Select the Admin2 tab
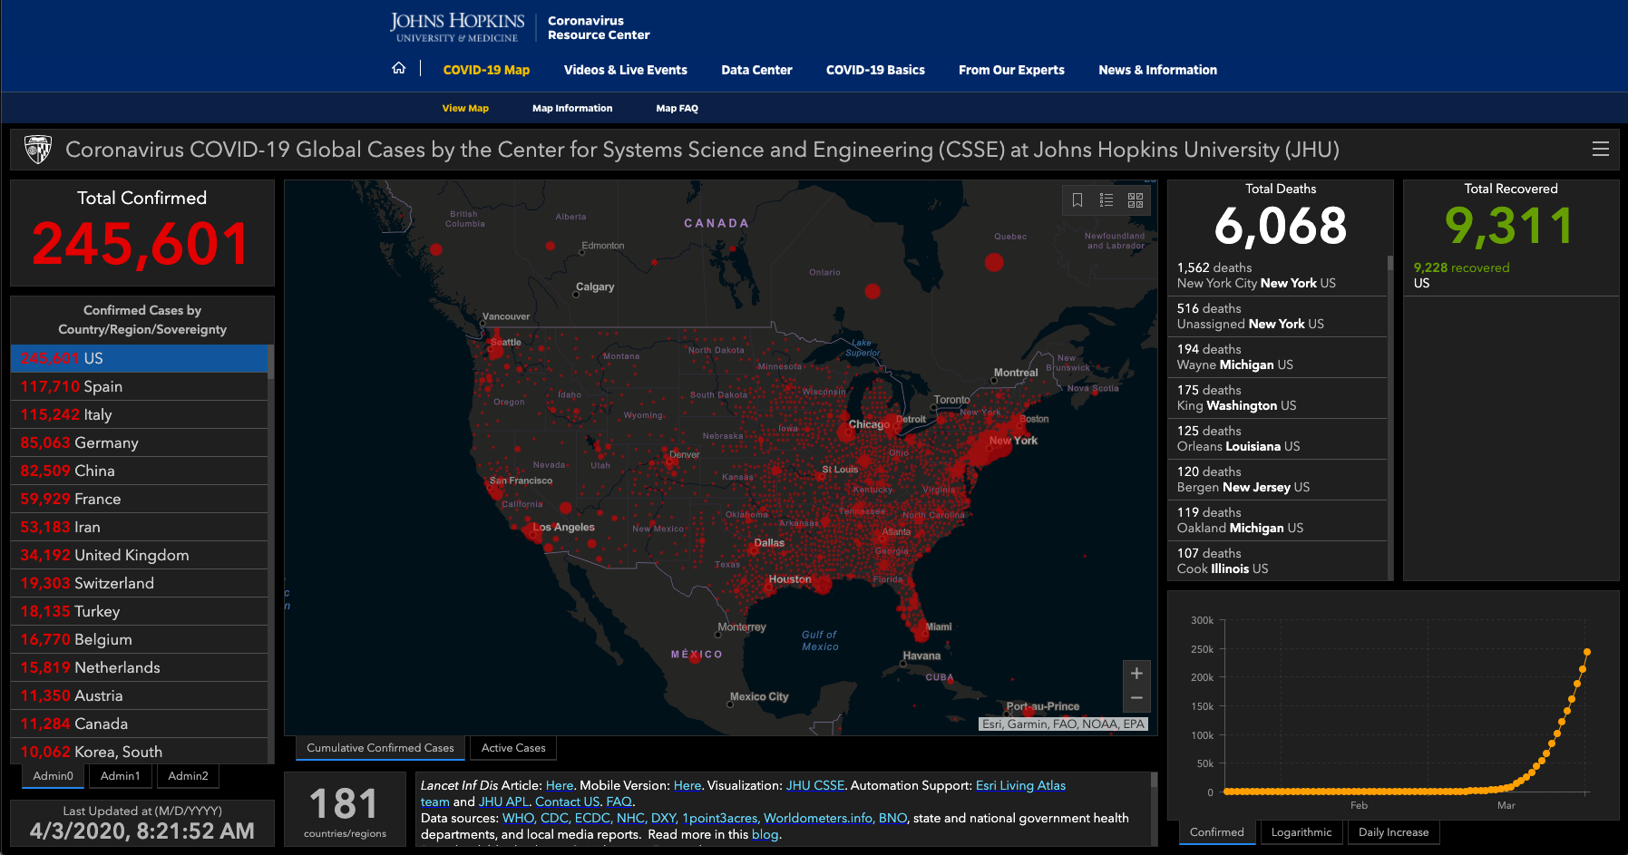 tap(188, 776)
